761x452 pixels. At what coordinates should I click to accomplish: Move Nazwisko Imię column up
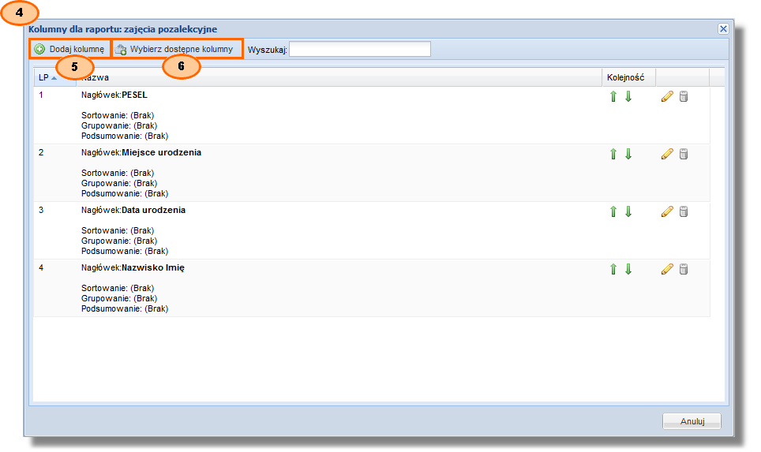click(x=613, y=269)
